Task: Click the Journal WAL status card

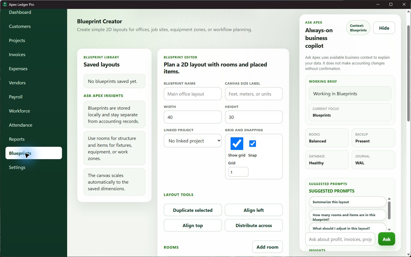Action: [x=373, y=160]
